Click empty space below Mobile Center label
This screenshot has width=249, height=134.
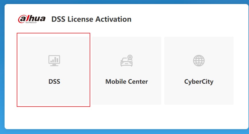tap(127, 95)
